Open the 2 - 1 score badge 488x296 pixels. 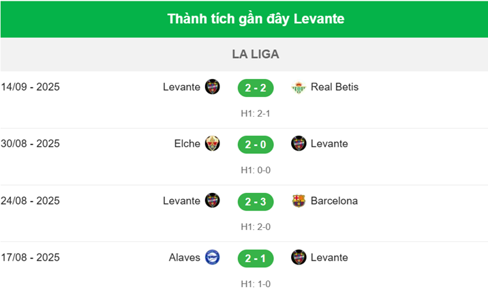point(256,258)
